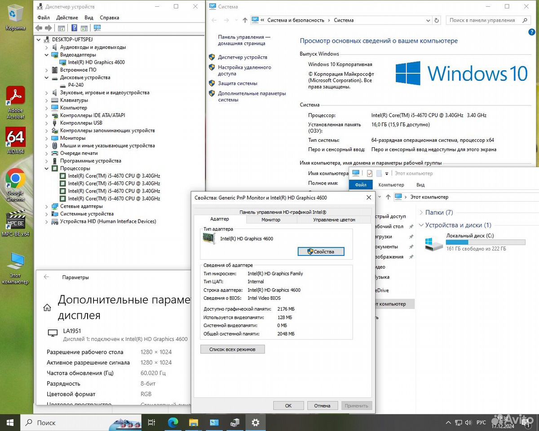Select 'Устройства HID (Human Interface Devices)' node

(x=108, y=221)
